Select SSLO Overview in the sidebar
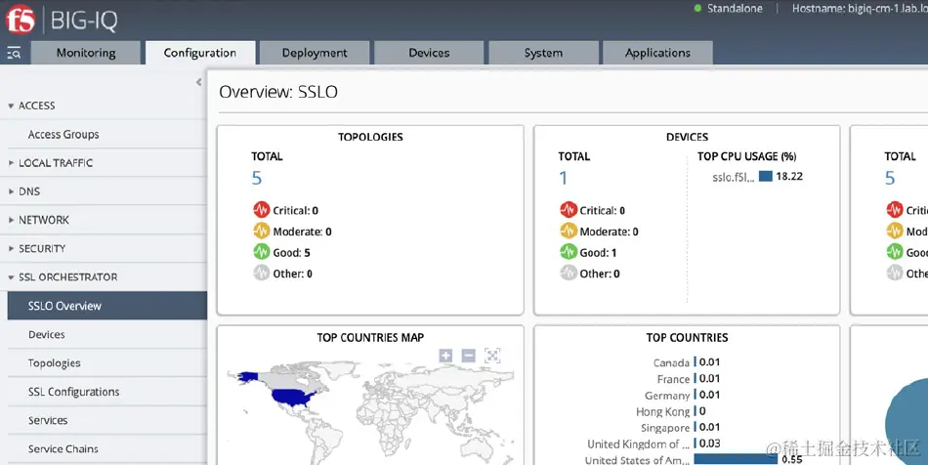This screenshot has height=465, width=928. (107, 306)
